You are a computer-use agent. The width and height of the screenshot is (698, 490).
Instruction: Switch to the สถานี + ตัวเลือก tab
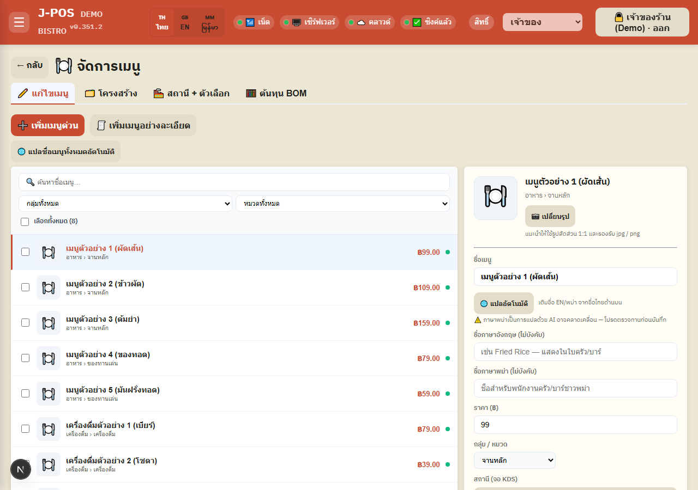191,94
